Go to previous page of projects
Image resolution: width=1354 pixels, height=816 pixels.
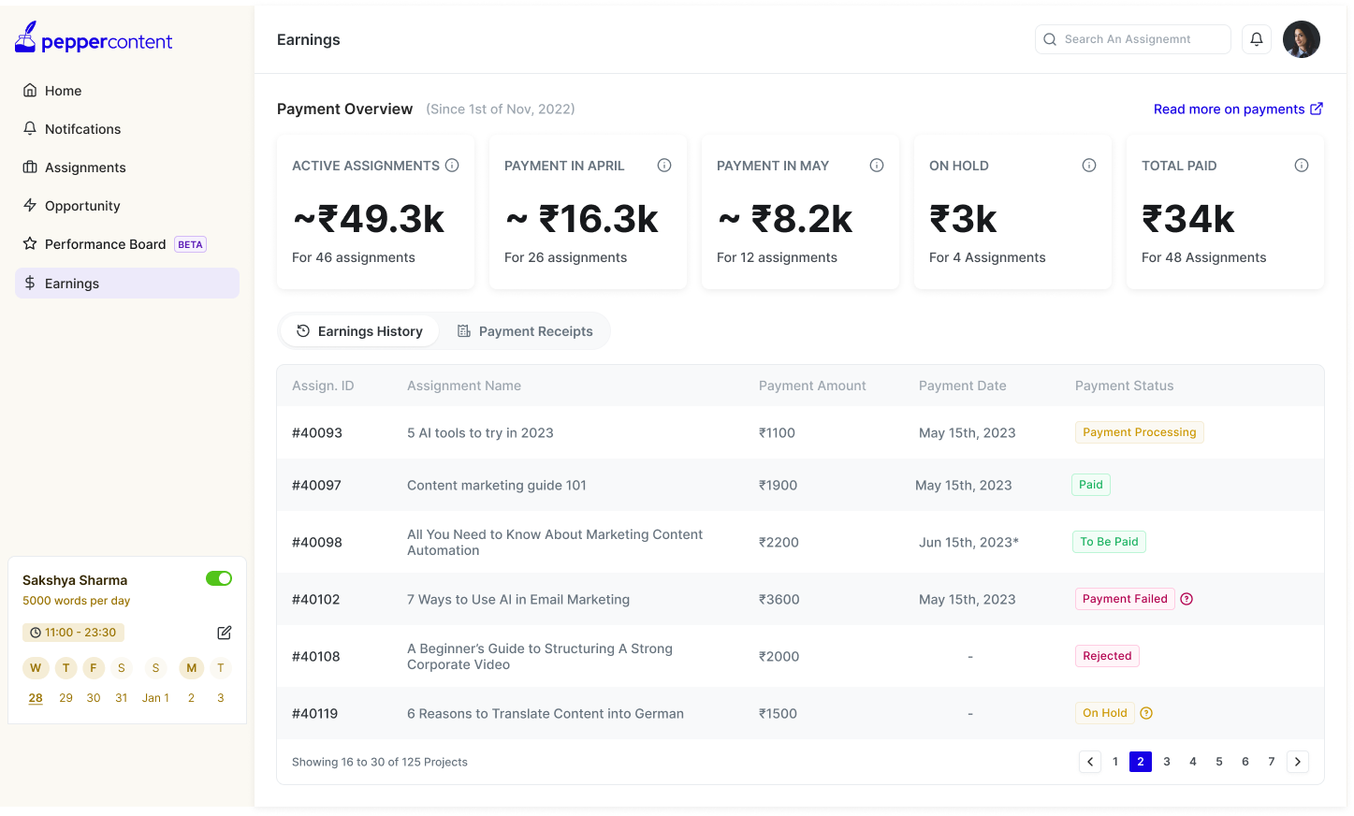[x=1090, y=762]
